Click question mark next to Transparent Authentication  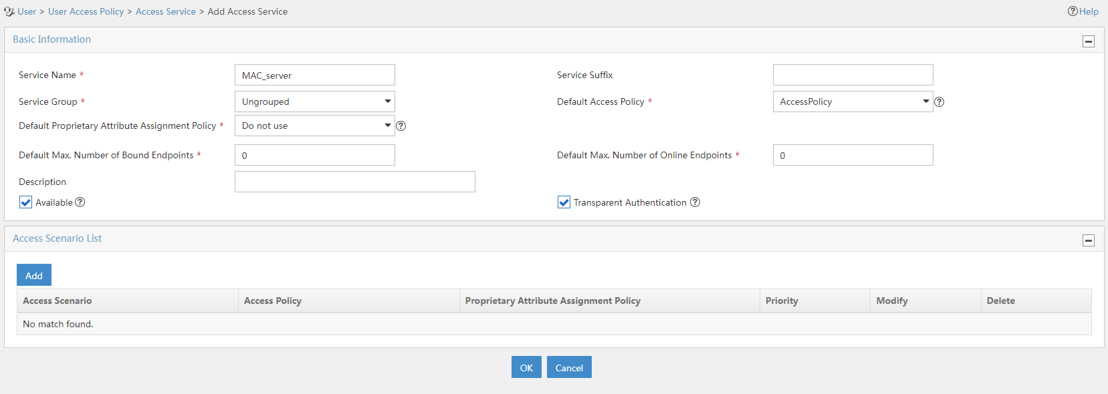695,202
